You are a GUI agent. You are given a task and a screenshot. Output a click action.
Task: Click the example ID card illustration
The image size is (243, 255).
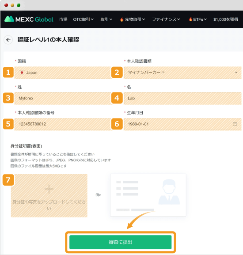point(148,195)
